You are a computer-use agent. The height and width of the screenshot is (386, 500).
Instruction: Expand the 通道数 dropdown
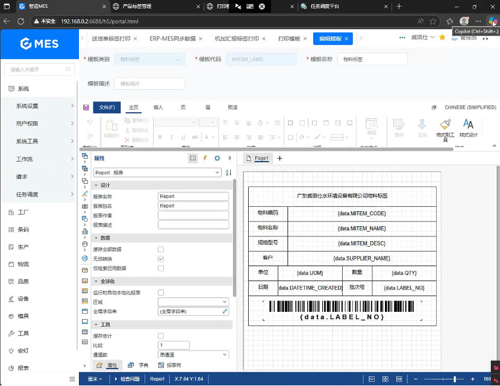[x=193, y=355]
